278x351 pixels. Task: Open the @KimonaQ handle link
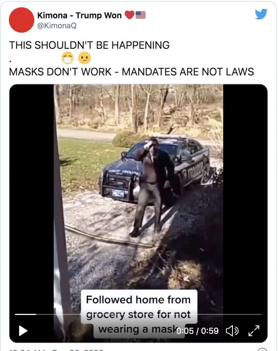point(57,26)
